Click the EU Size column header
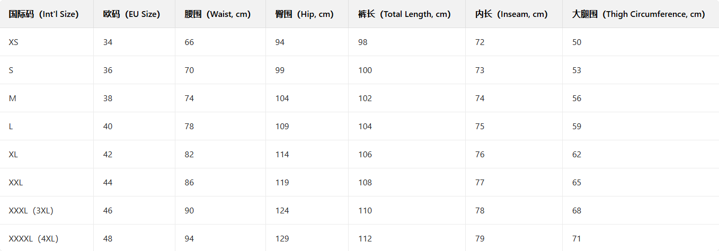 pyautogui.click(x=131, y=14)
